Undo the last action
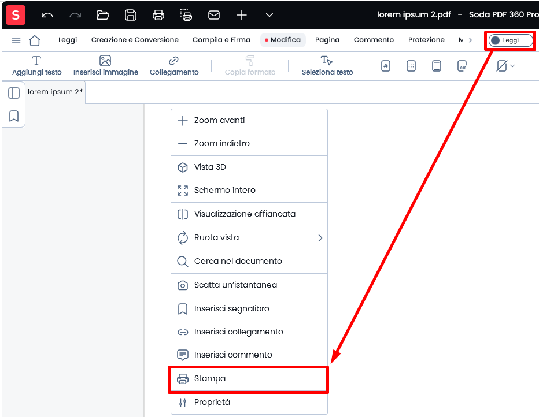This screenshot has width=539, height=417. (x=47, y=15)
